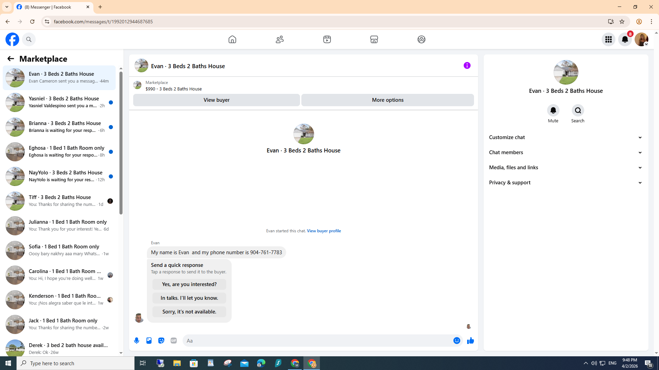Viewport: 659px width, 370px height.
Task: Go back from Marketplace chats list
Action: (x=11, y=59)
